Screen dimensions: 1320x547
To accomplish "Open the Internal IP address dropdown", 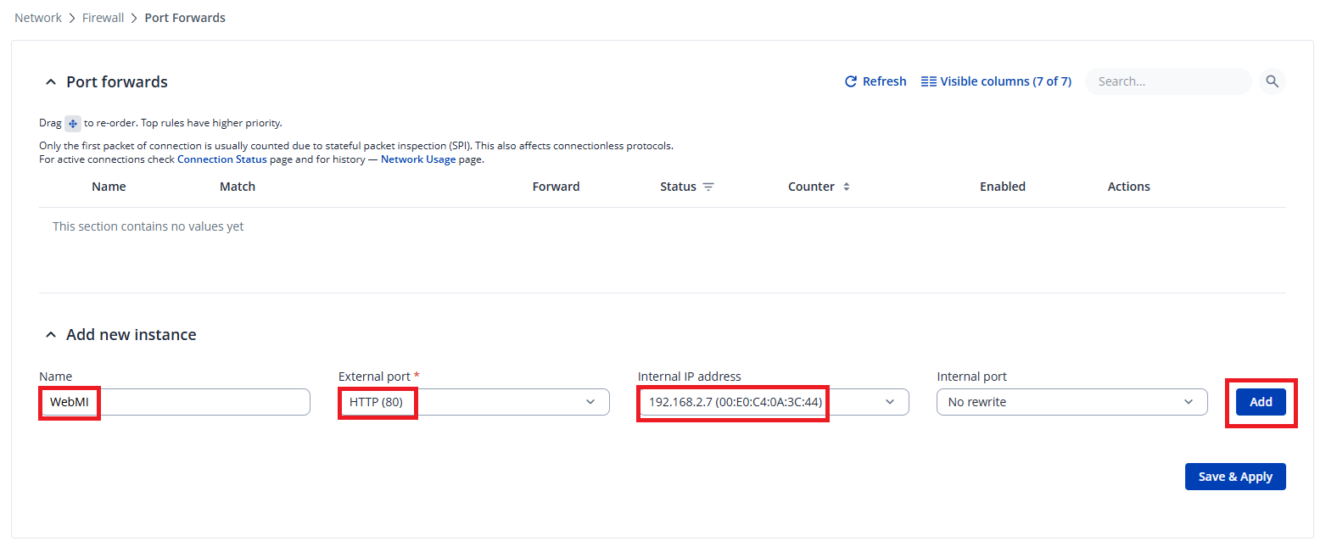I will coord(889,402).
